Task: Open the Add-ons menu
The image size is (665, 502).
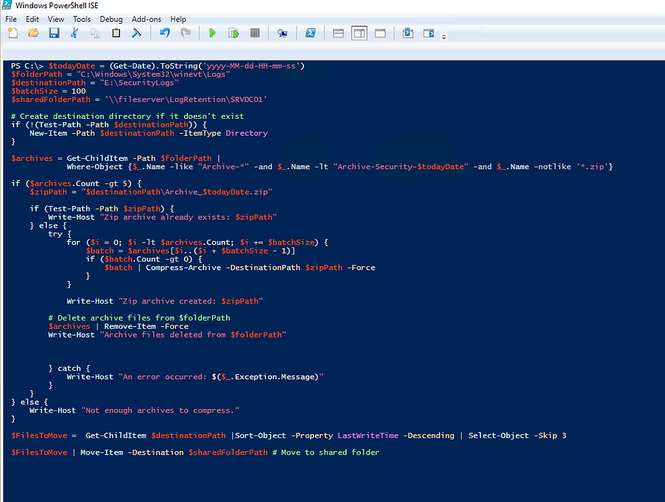Action: click(x=147, y=19)
